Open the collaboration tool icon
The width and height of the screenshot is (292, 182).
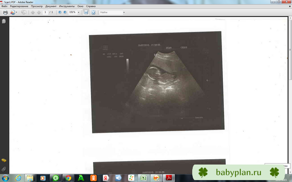13,12
